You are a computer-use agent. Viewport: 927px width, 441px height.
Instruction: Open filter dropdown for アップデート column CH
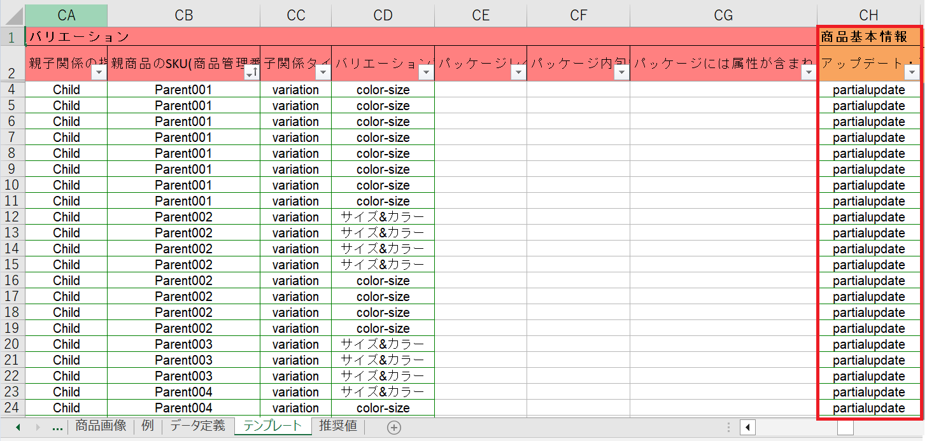click(912, 73)
